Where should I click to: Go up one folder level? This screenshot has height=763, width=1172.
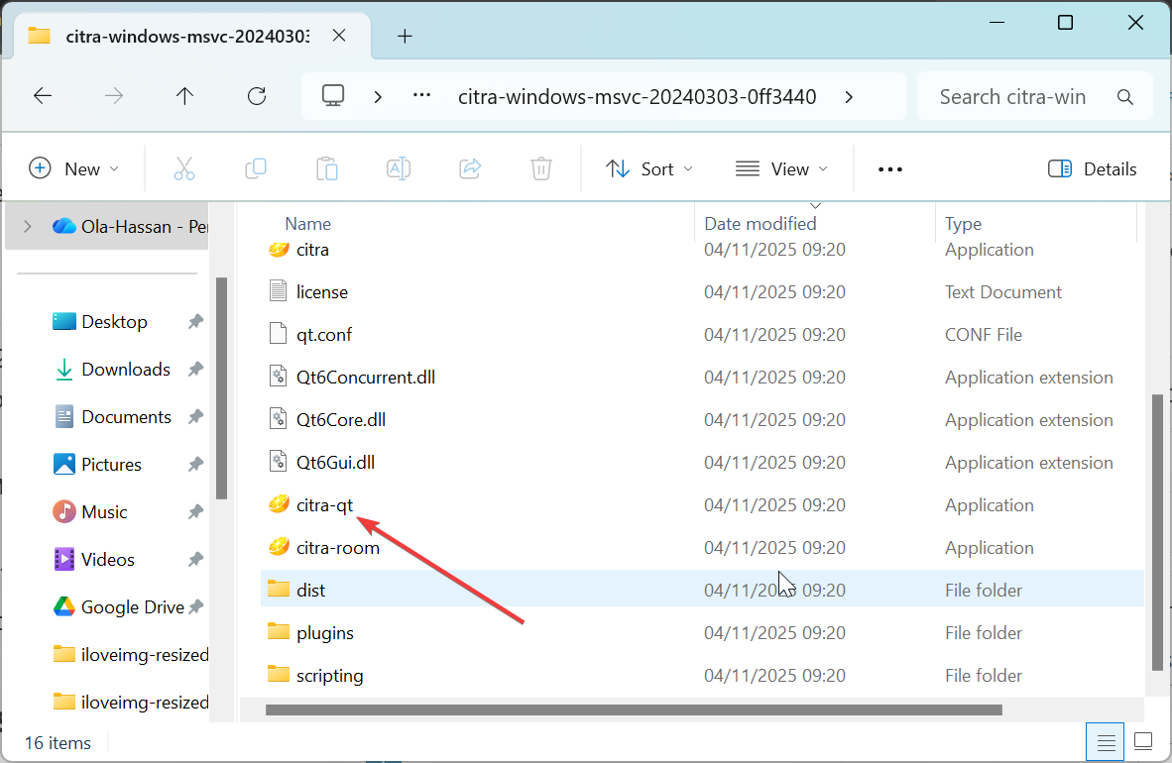(184, 96)
